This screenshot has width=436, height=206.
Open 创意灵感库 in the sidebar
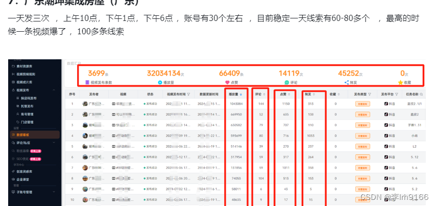[x=24, y=171]
